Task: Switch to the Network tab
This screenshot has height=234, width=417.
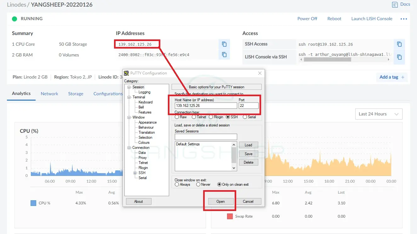Action: (49, 94)
